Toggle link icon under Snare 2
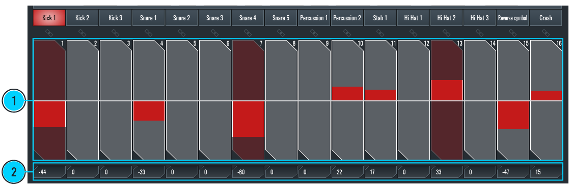572x187 pixels. pyautogui.click(x=182, y=32)
